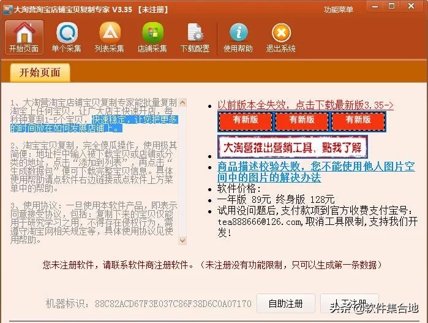Open the 下载配置 toolbar icon
Screen dimensions: 428x323
coord(195,37)
